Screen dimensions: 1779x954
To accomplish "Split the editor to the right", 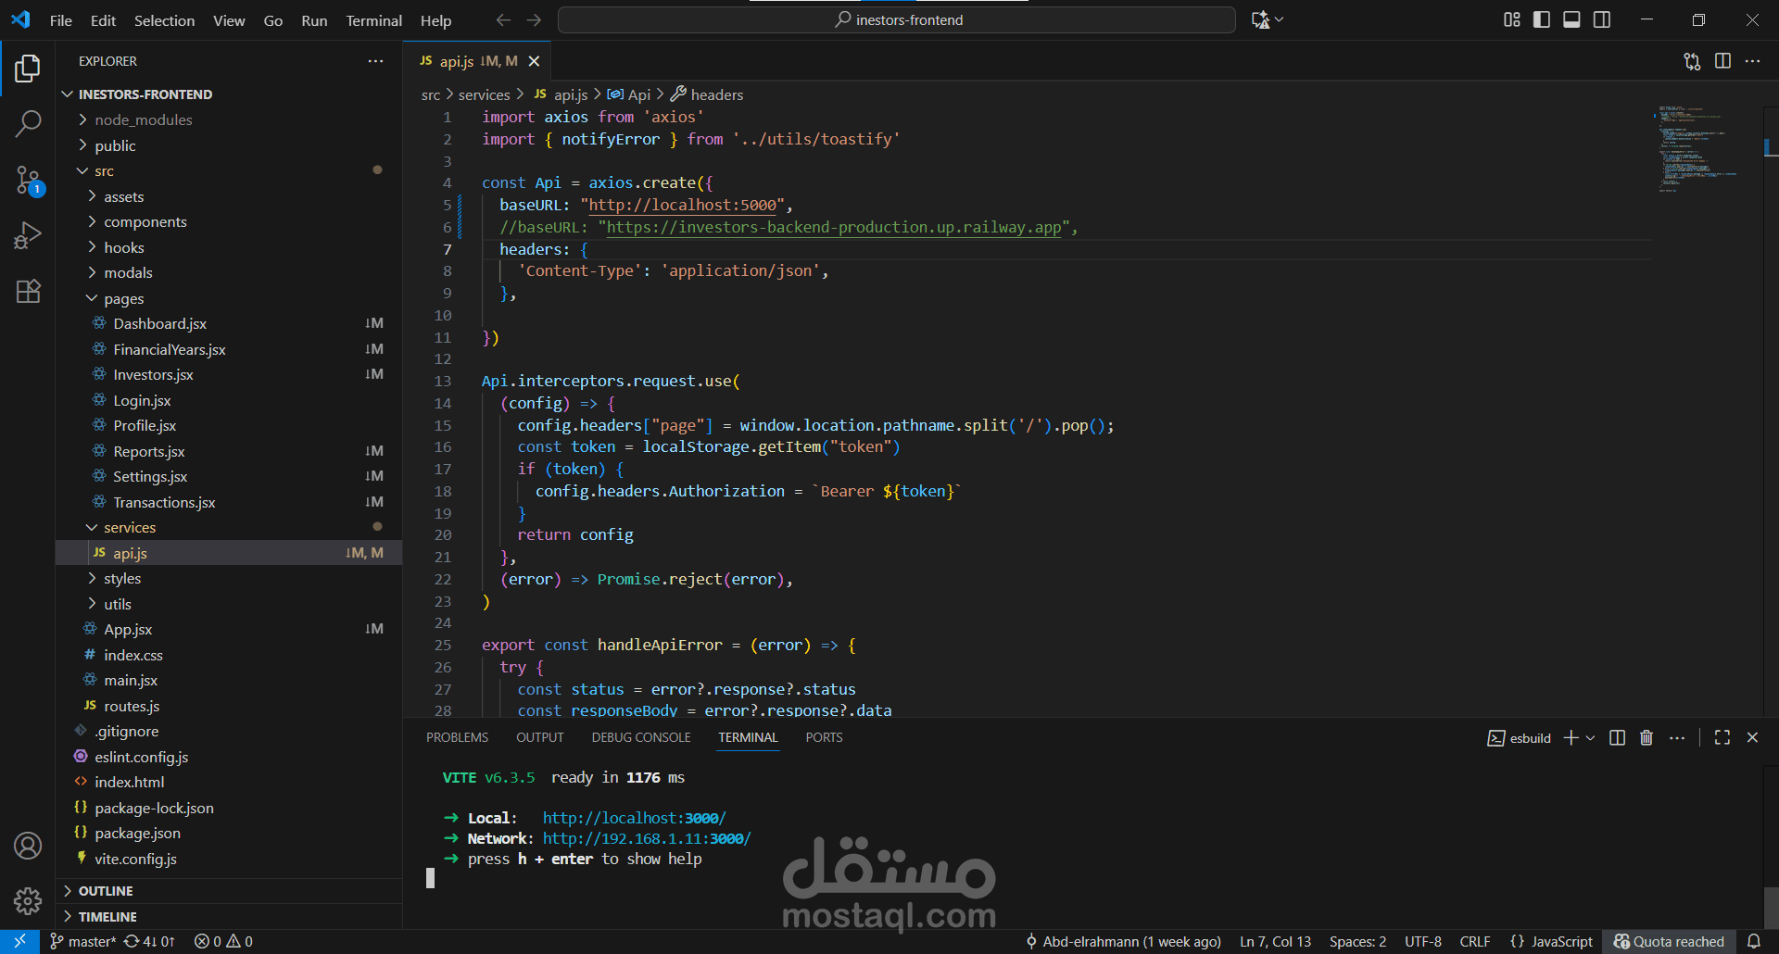I will (x=1722, y=61).
